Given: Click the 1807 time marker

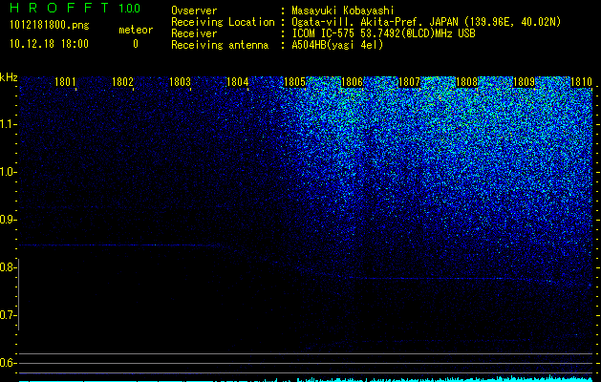Looking at the screenshot, I should point(409,82).
